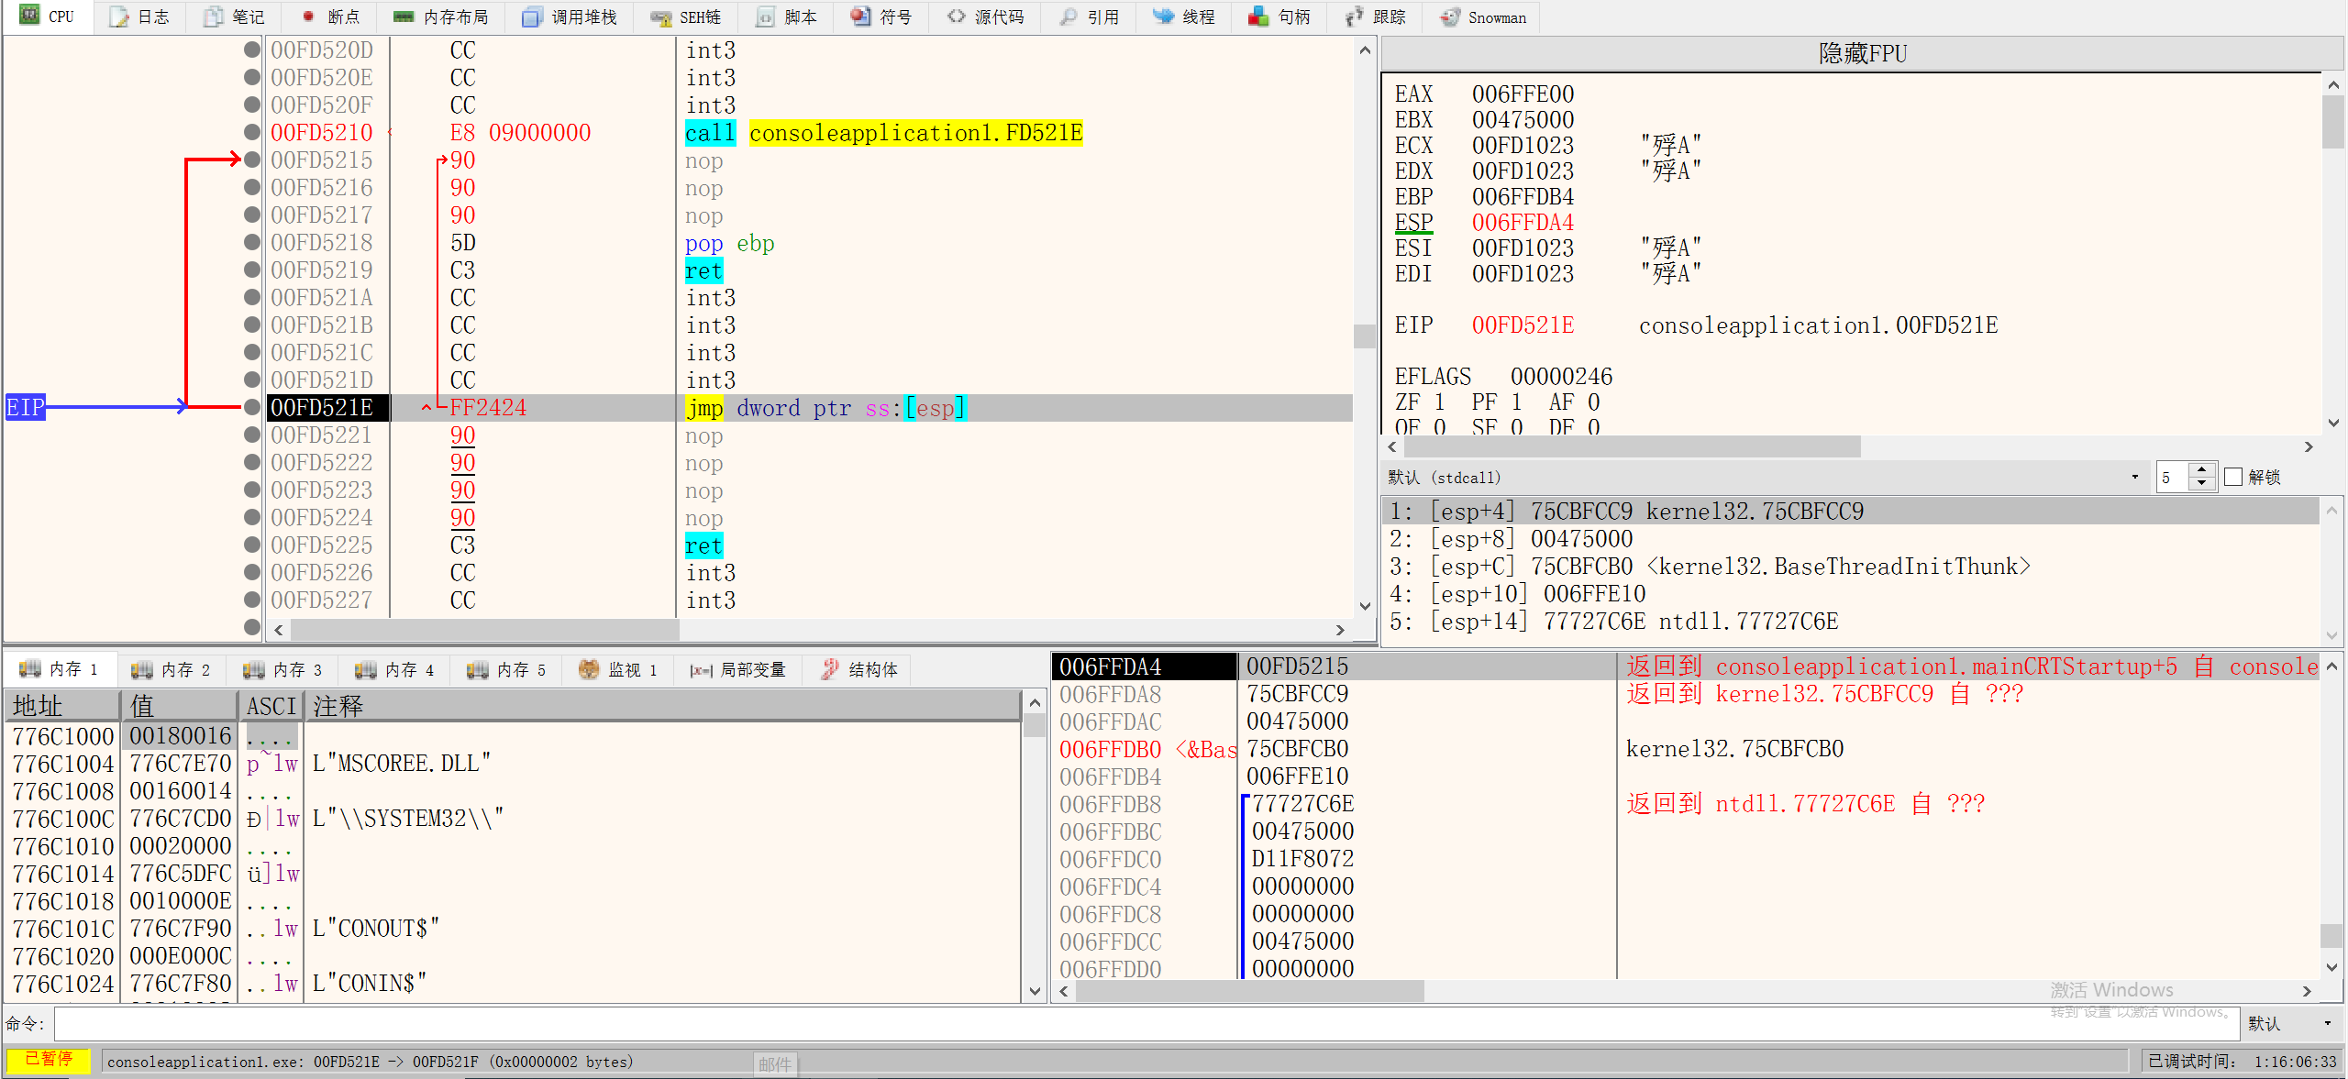Toggle the breakpoint dot at address 00FD5210
2348x1079 pixels.
[251, 132]
